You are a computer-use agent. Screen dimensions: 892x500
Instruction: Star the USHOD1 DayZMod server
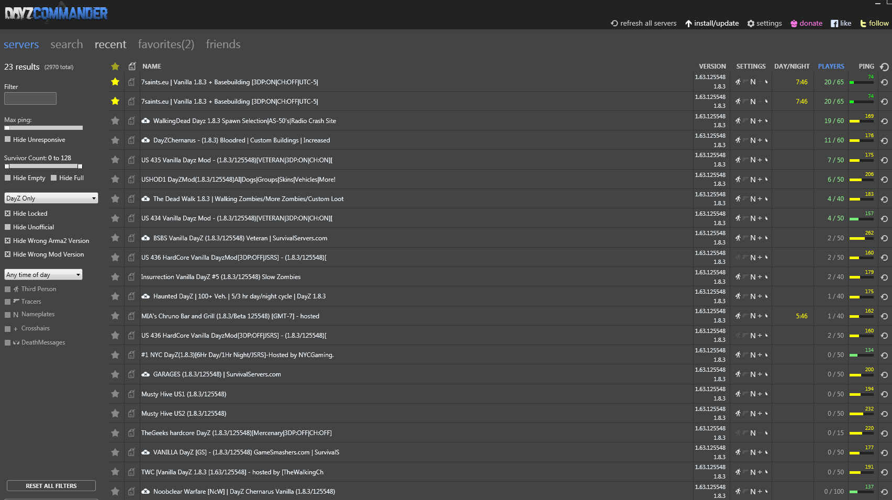point(115,179)
